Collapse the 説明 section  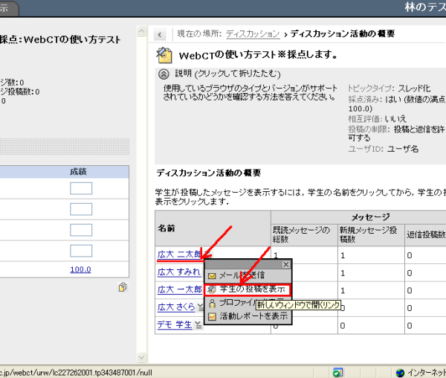point(164,74)
